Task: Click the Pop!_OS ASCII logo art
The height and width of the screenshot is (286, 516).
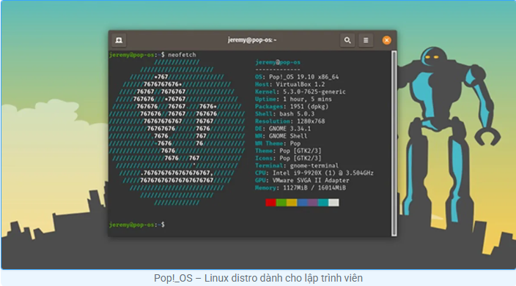Action: pos(177,132)
